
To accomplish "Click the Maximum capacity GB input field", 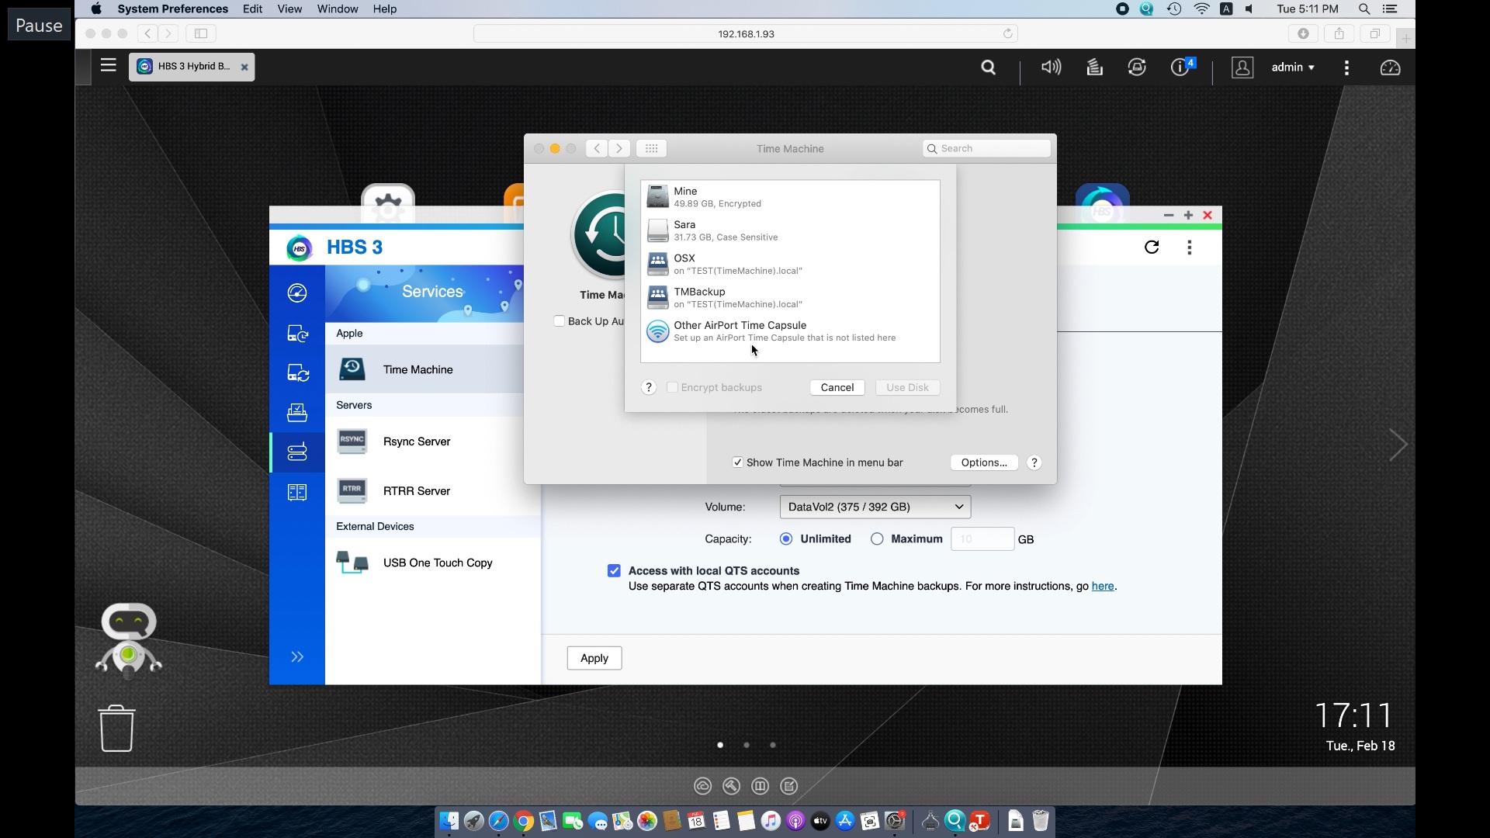I will point(982,539).
